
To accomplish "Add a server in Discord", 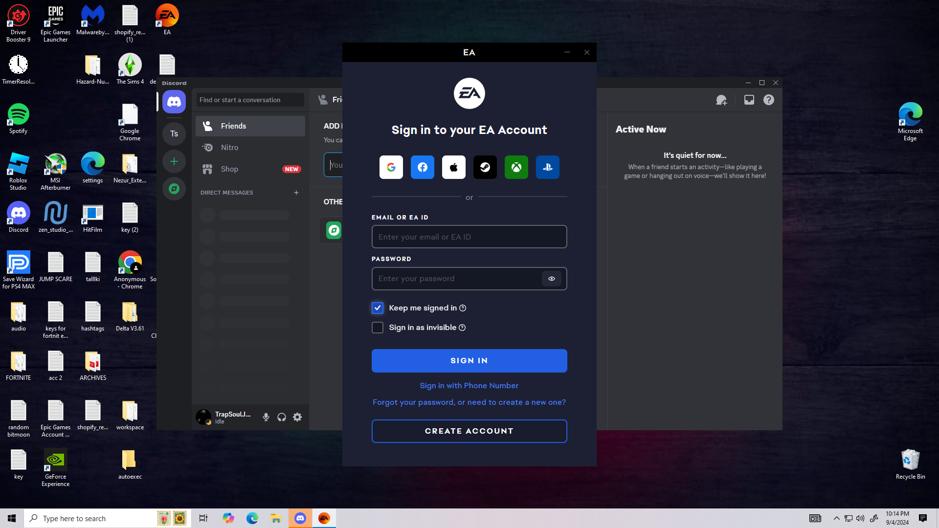I will 174,161.
